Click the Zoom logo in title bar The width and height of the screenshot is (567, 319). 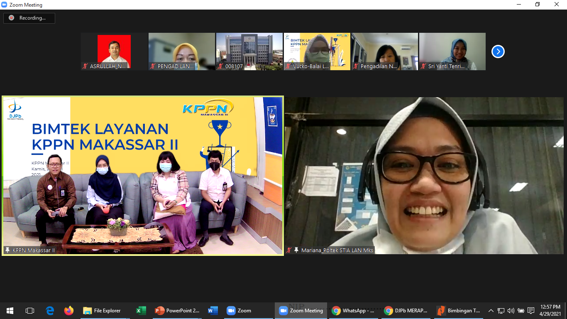5,5
